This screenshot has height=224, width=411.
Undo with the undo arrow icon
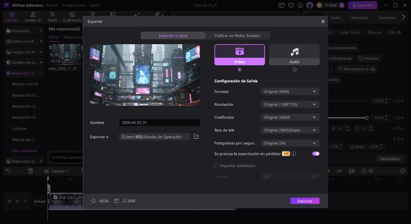(x=8, y=171)
